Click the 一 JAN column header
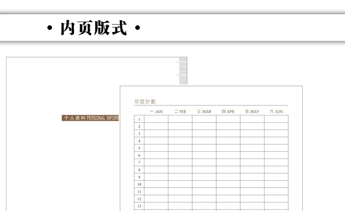The image size is (345, 211). [x=156, y=111]
